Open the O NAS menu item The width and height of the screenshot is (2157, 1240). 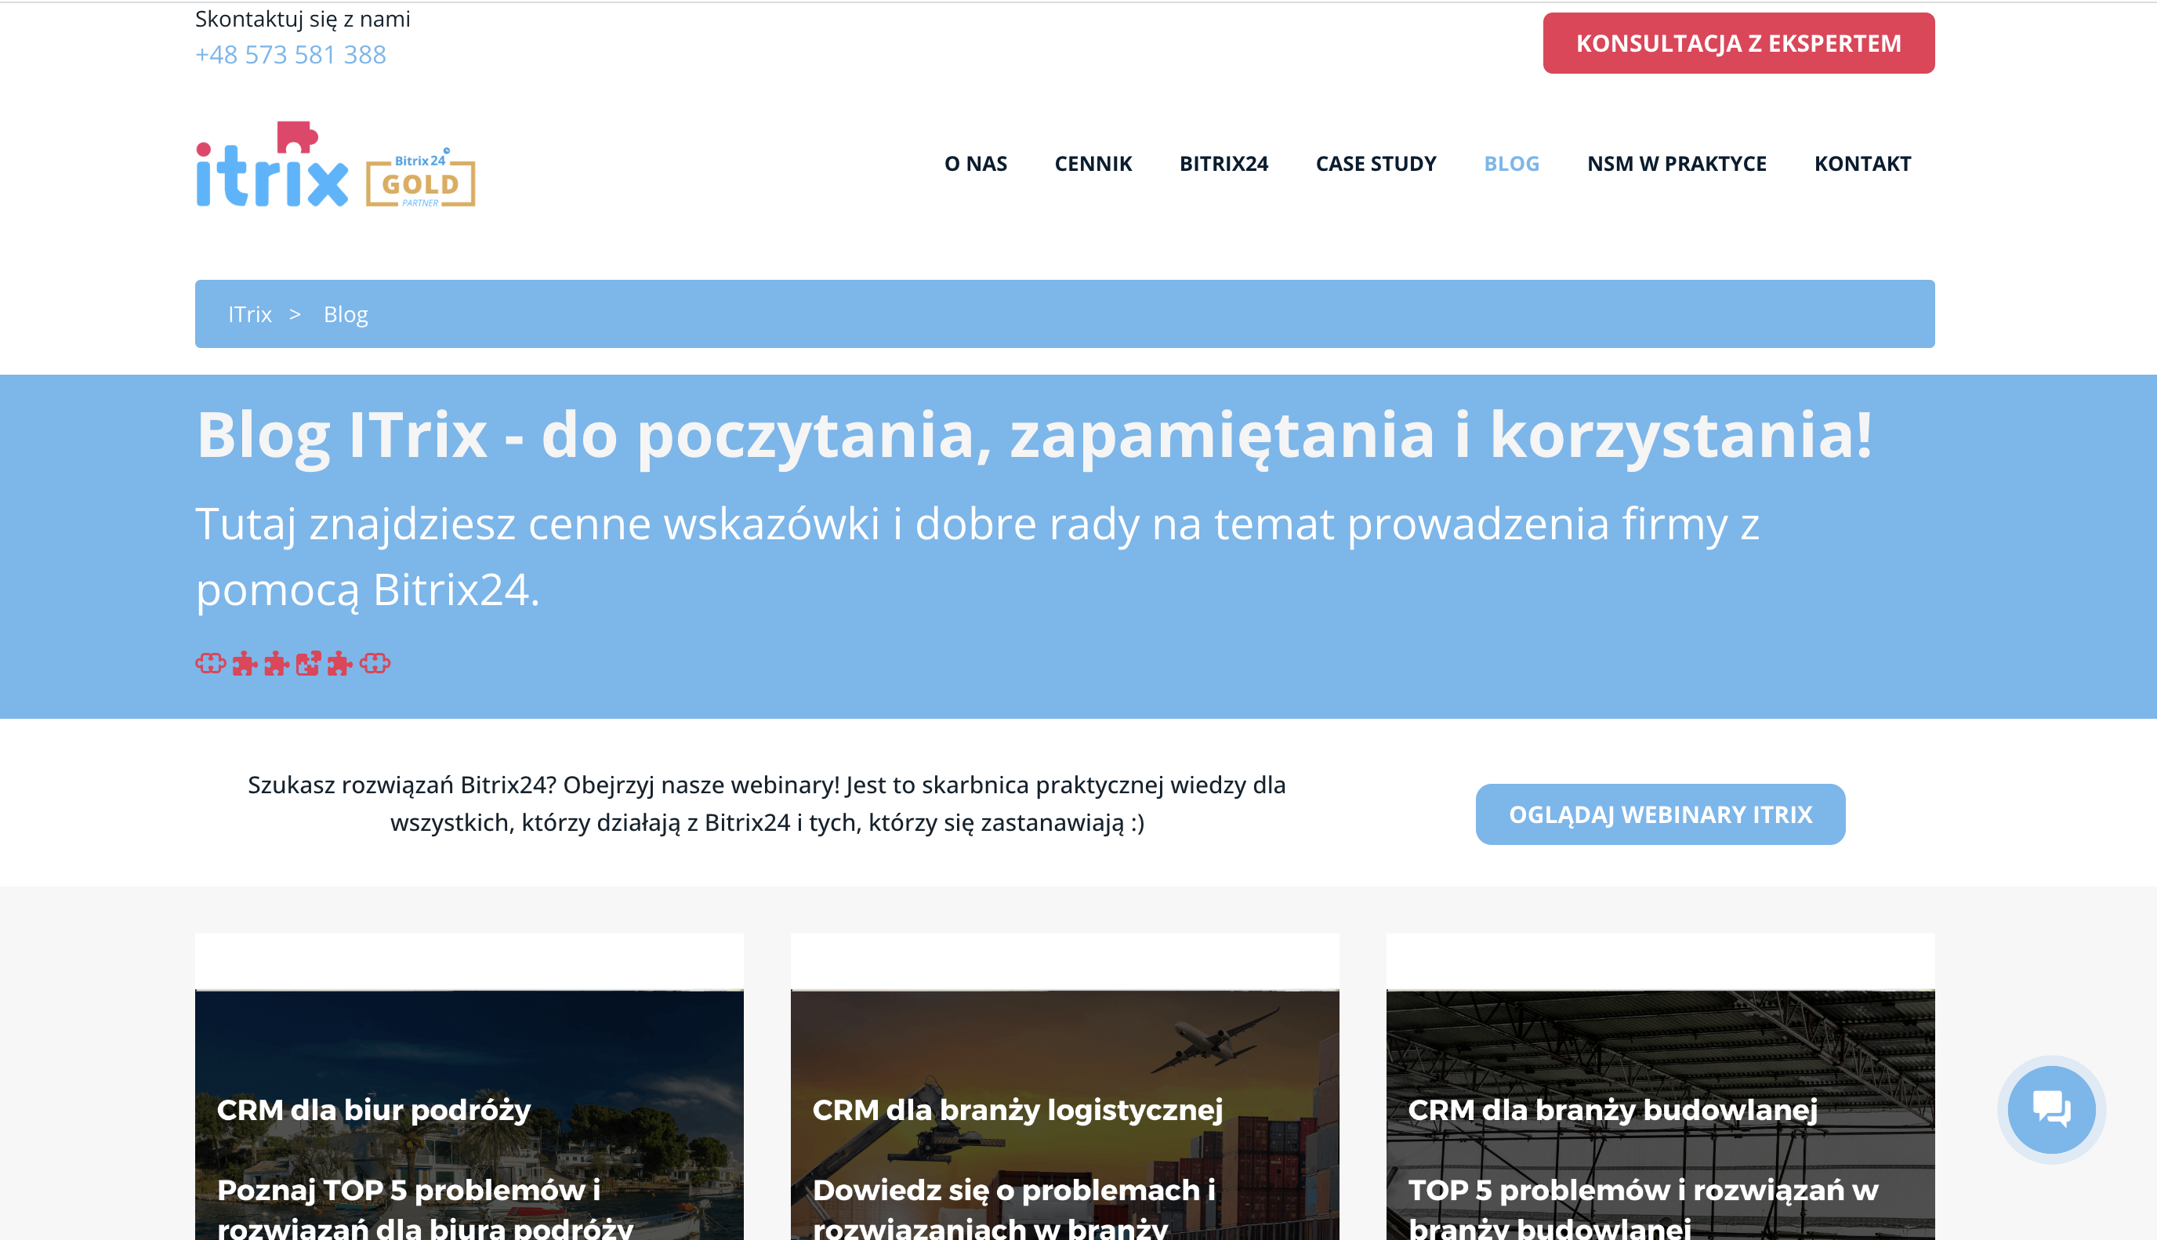point(974,164)
